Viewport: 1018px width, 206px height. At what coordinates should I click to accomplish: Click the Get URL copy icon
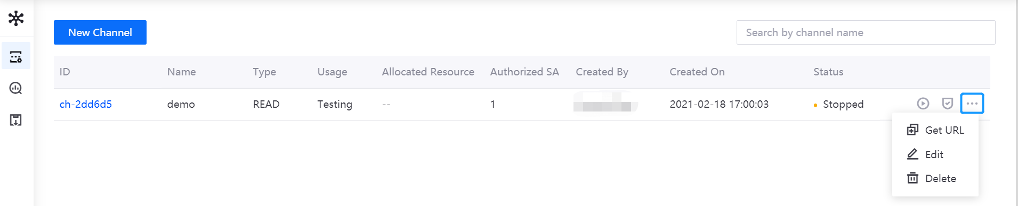click(912, 130)
